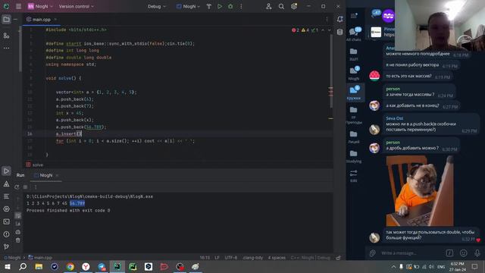
Task: Go to the next highlighted problem arrow
Action: point(329,30)
